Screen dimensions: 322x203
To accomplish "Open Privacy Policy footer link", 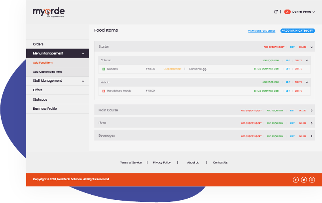I will 162,163.
